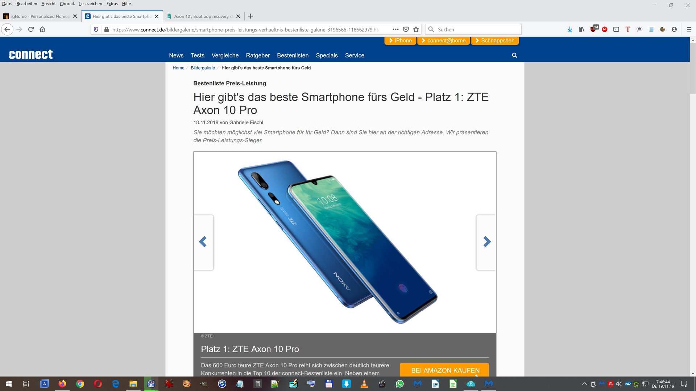
Task: Open Bestenlisten in site navigation
Action: pyautogui.click(x=293, y=55)
